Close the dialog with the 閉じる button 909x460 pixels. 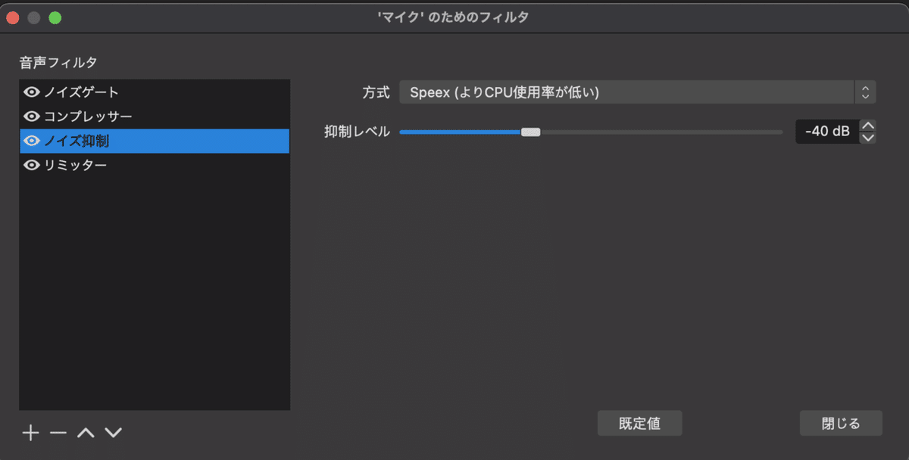point(841,423)
